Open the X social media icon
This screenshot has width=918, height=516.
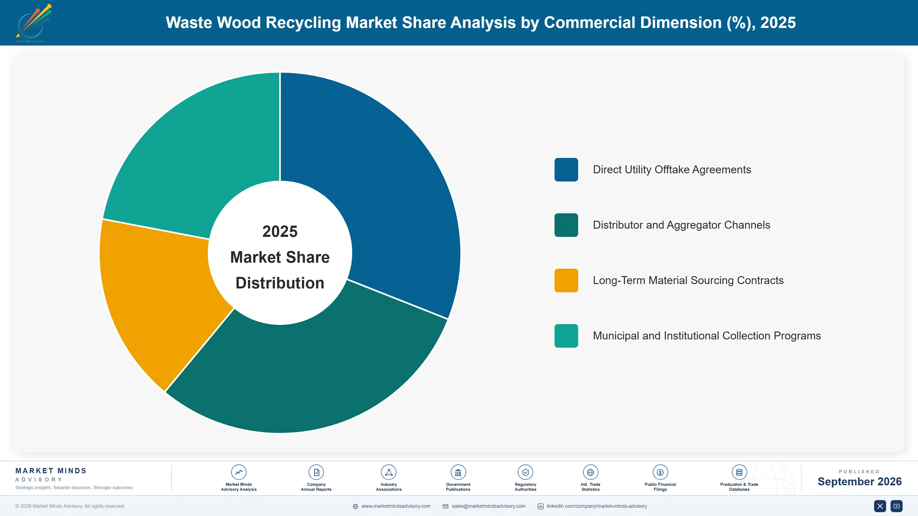pyautogui.click(x=880, y=506)
